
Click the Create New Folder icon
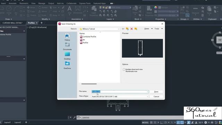(136, 29)
